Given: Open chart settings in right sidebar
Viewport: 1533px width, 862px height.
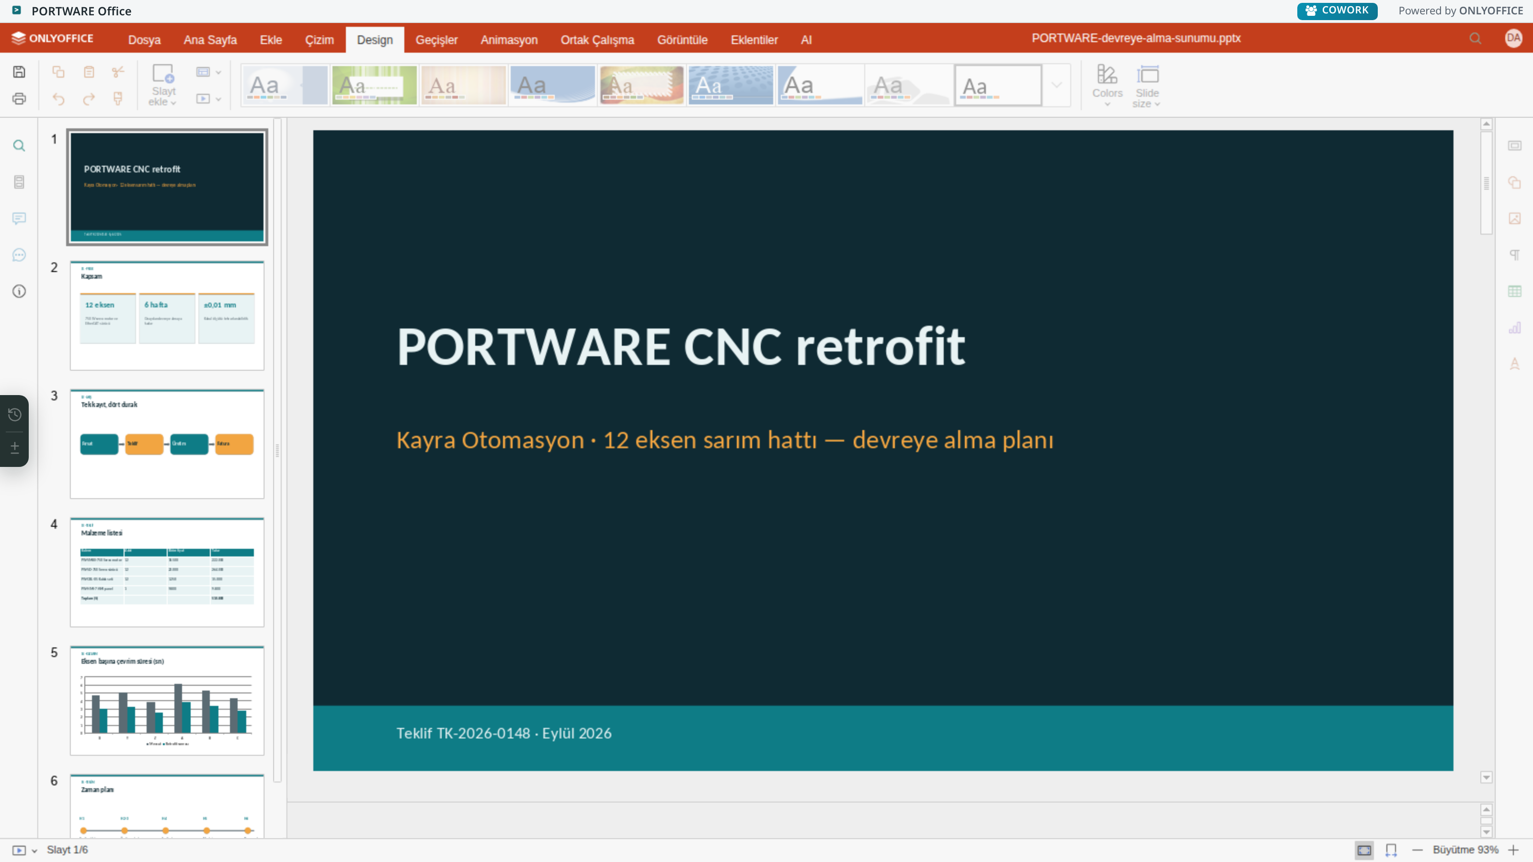Looking at the screenshot, I should 1514,328.
